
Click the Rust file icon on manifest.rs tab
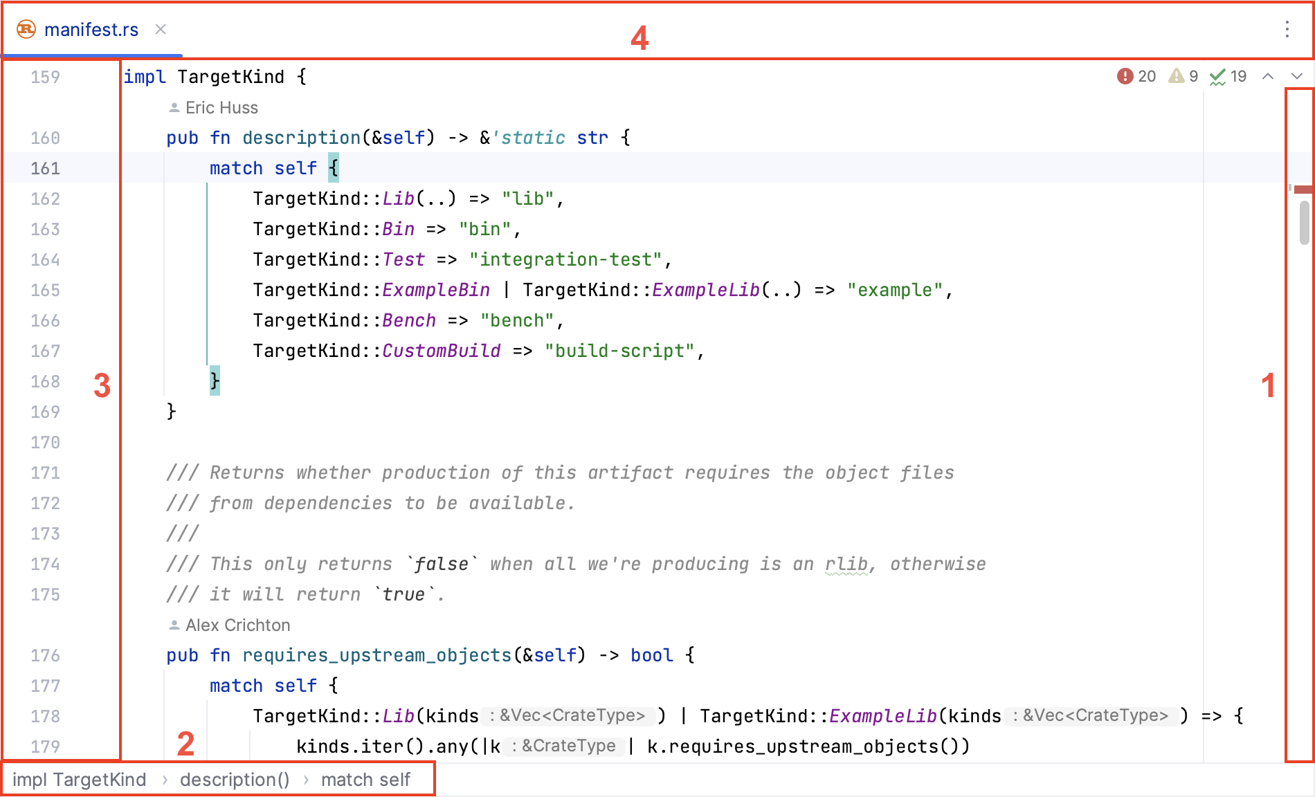(26, 29)
